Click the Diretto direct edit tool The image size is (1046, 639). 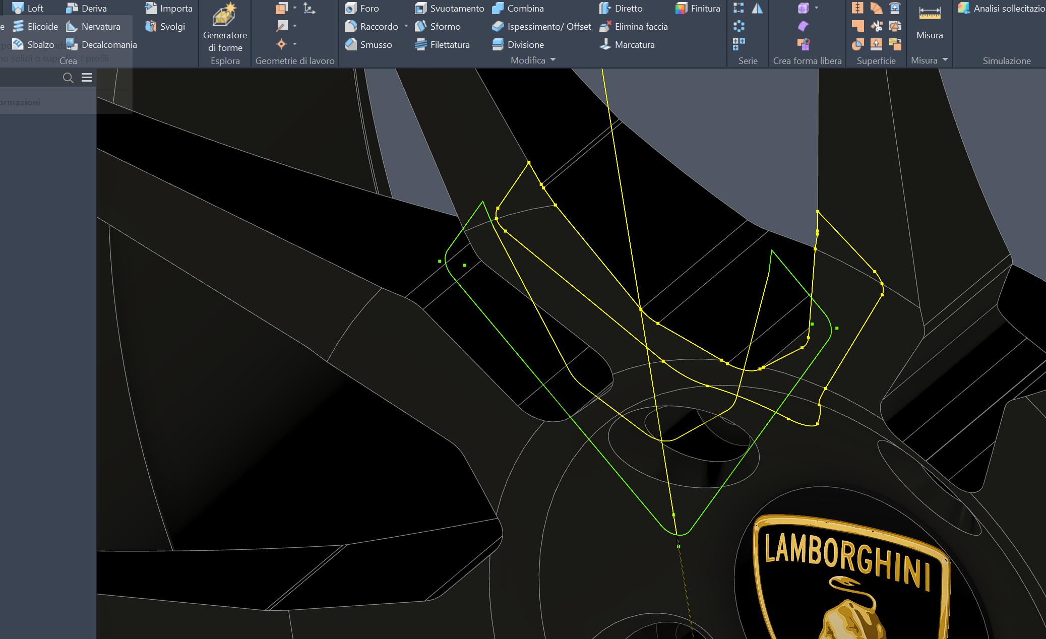pyautogui.click(x=621, y=8)
